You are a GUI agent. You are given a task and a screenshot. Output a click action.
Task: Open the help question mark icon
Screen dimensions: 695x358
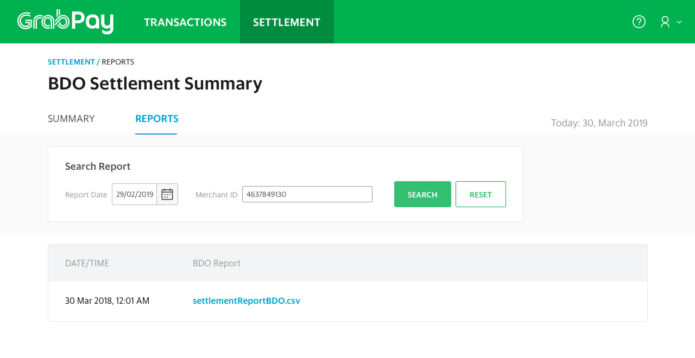pyautogui.click(x=639, y=22)
